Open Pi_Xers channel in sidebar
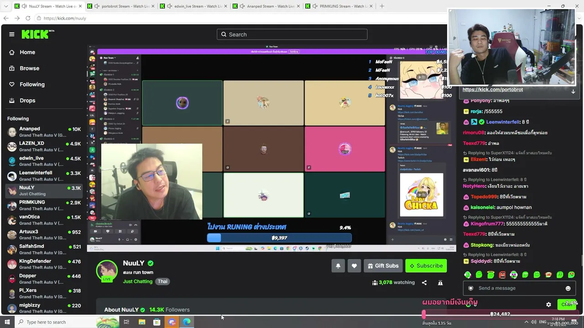 click(x=44, y=293)
